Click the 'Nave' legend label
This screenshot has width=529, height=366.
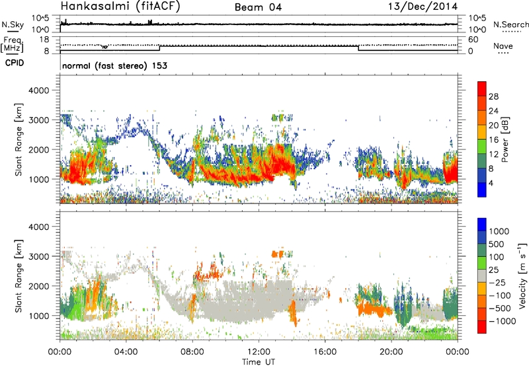503,46
